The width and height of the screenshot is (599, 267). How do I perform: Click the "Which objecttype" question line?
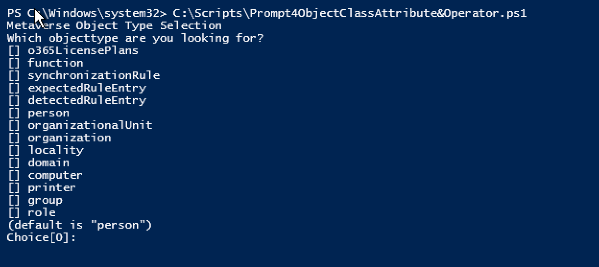pyautogui.click(x=135, y=38)
